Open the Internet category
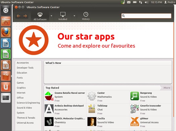The width and height of the screenshot is (176, 131). (x=21, y=93)
